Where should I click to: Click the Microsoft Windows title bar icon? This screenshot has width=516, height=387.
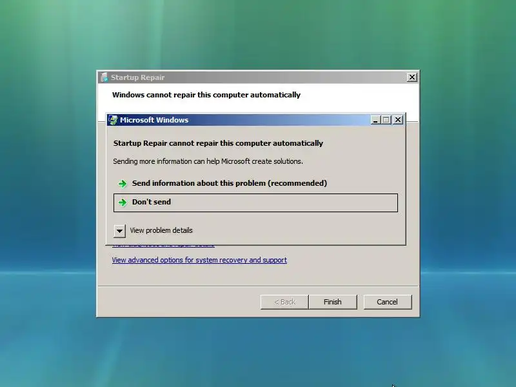tap(113, 120)
